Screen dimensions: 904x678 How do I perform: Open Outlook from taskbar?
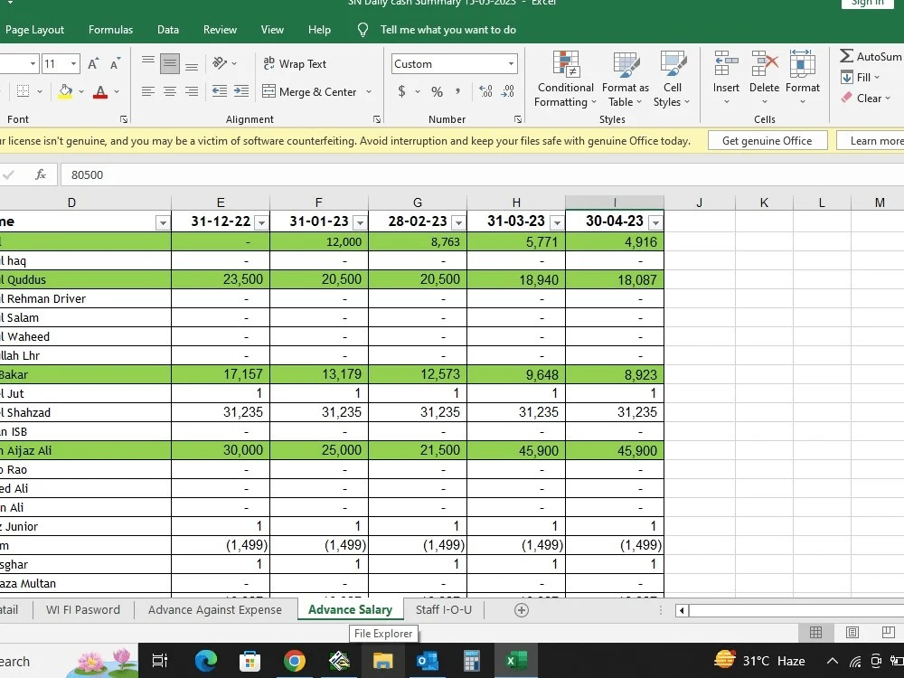428,661
